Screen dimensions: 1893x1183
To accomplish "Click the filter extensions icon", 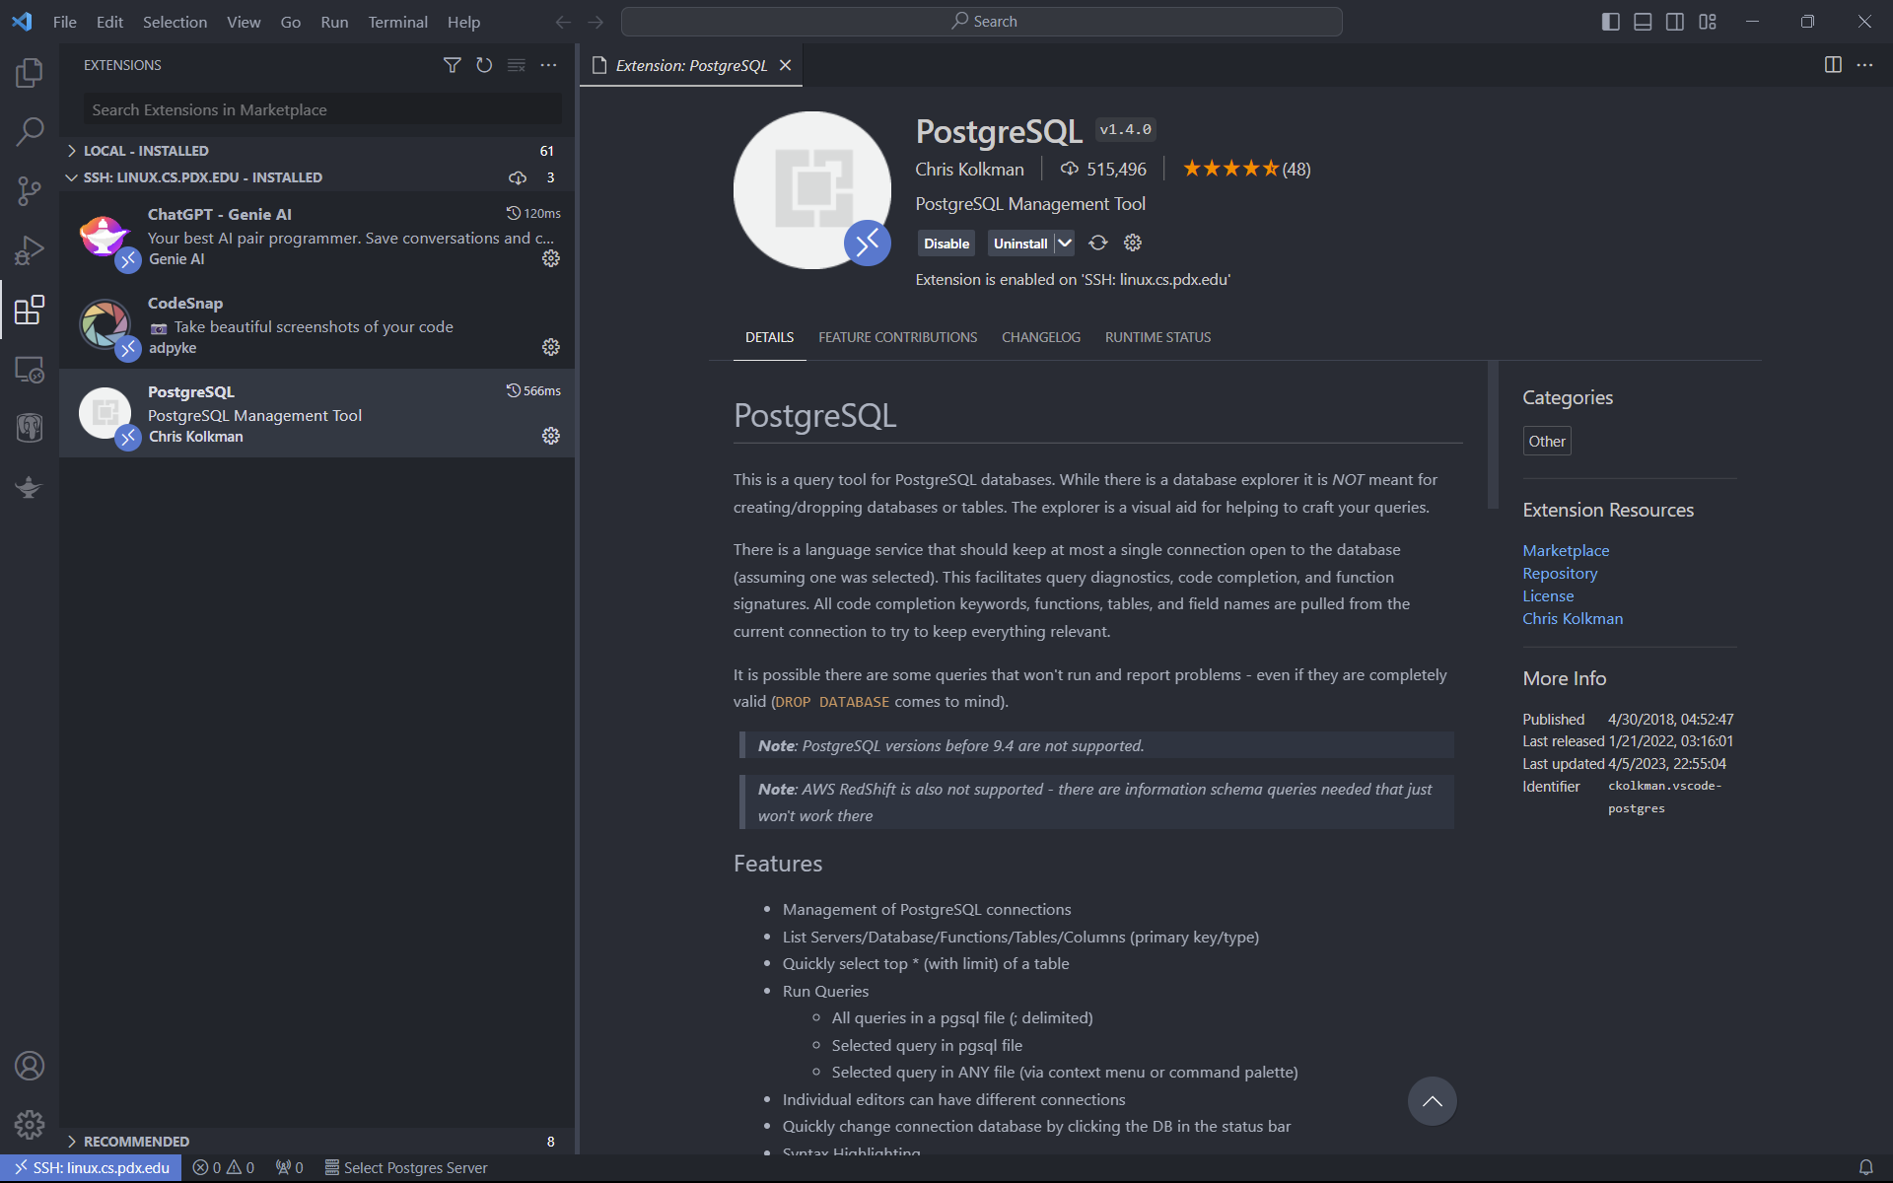I will click(452, 65).
